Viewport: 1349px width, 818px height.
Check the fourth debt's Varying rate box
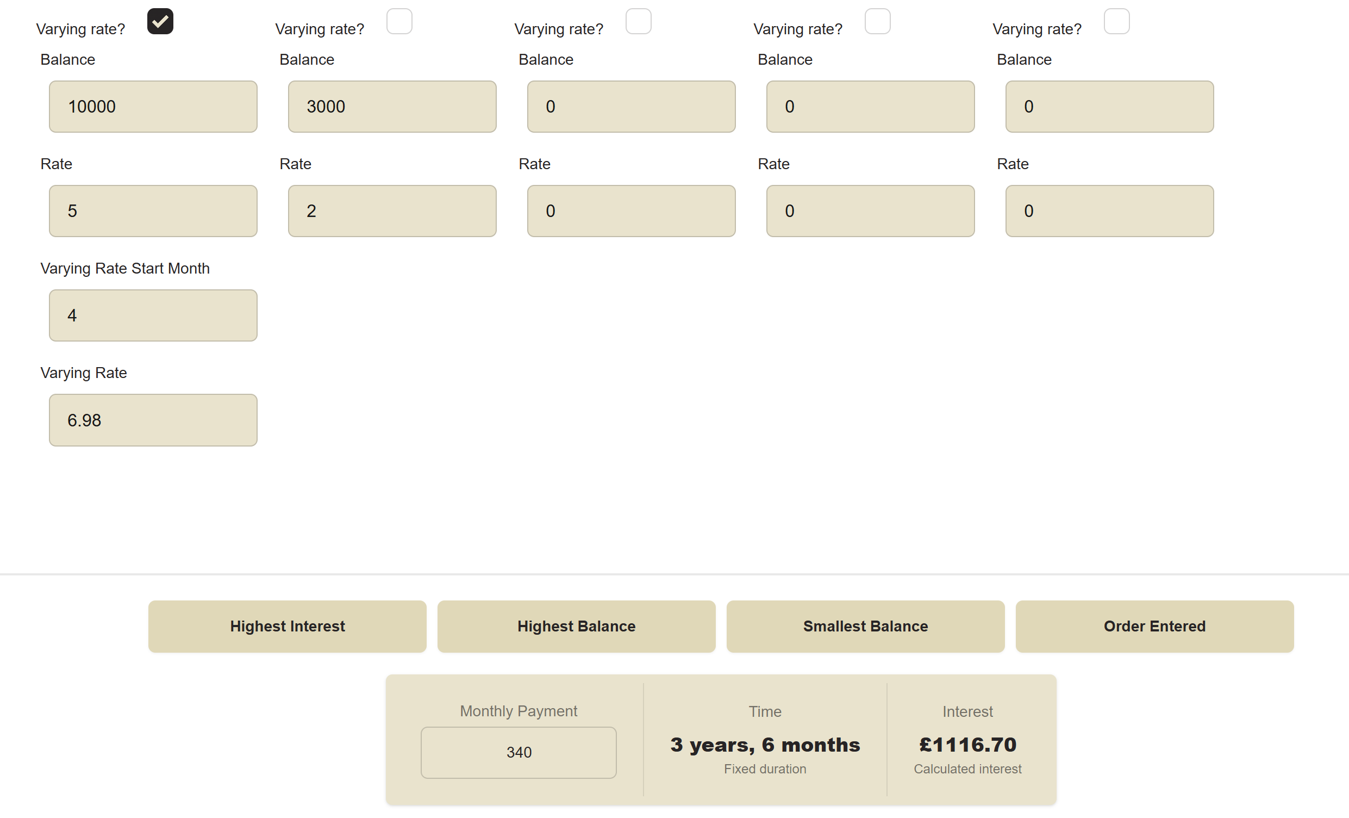click(x=877, y=21)
